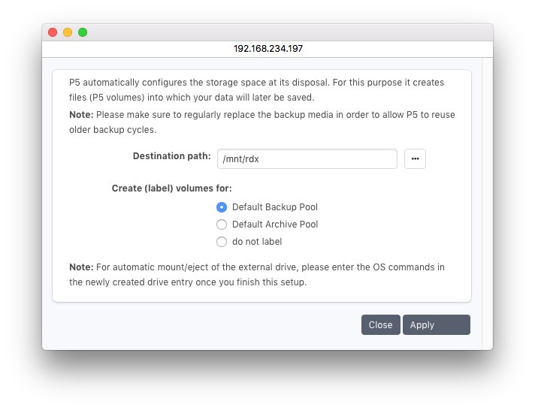
Task: Click the Destination path text field
Action: click(307, 159)
